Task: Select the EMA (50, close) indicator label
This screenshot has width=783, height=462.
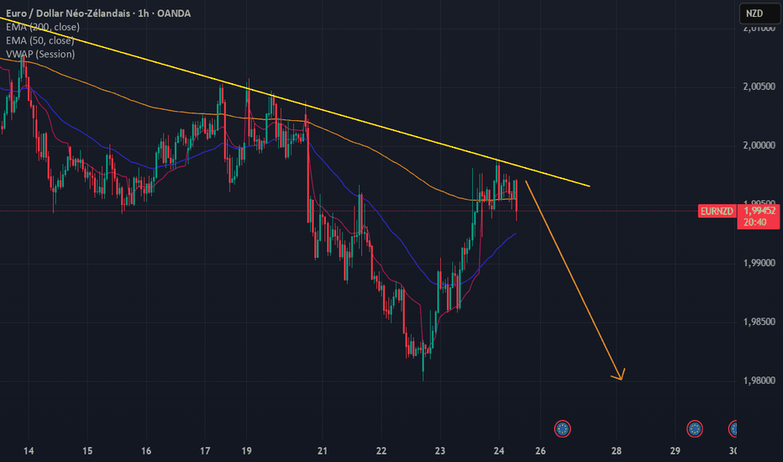Action: (40, 40)
